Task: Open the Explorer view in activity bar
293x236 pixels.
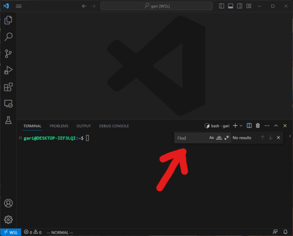Action: (x=8, y=20)
